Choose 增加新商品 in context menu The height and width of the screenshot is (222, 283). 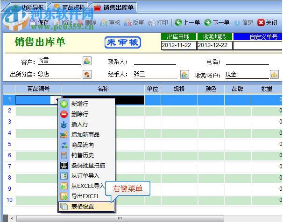(86, 135)
